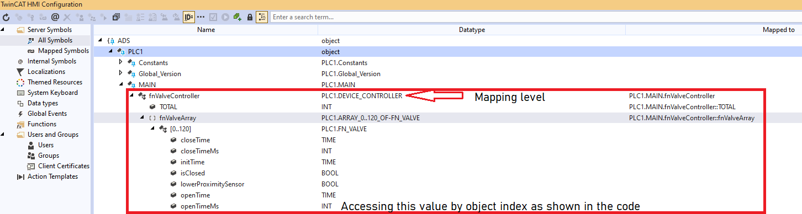The image size is (802, 214).
Task: Click the Localizations flag icon
Action: pyautogui.click(x=20, y=72)
